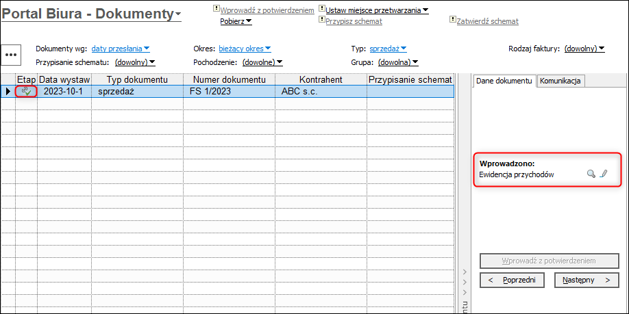Go to the Poprzedni document
The height and width of the screenshot is (314, 629).
click(513, 280)
